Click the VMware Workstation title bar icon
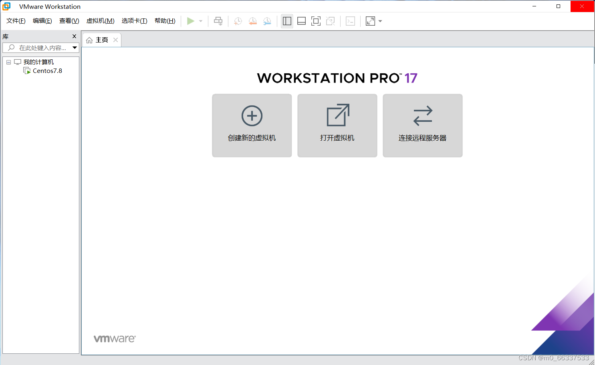The height and width of the screenshot is (365, 595). pyautogui.click(x=6, y=6)
